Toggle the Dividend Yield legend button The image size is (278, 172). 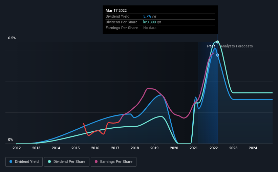coord(24,162)
